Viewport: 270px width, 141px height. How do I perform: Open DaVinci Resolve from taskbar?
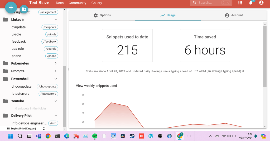(x=123, y=136)
